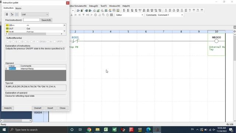Select the F suffix radio button
The height and width of the screenshot is (133, 236).
[31, 41]
